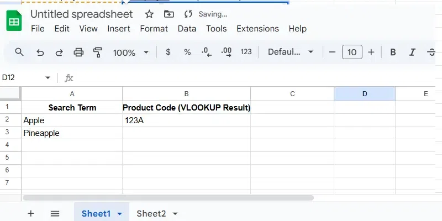Open the Insert menu
Screen dimensions: 442x221
(x=119, y=29)
